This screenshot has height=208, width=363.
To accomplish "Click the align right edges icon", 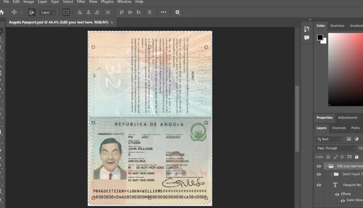I will tap(97, 12).
